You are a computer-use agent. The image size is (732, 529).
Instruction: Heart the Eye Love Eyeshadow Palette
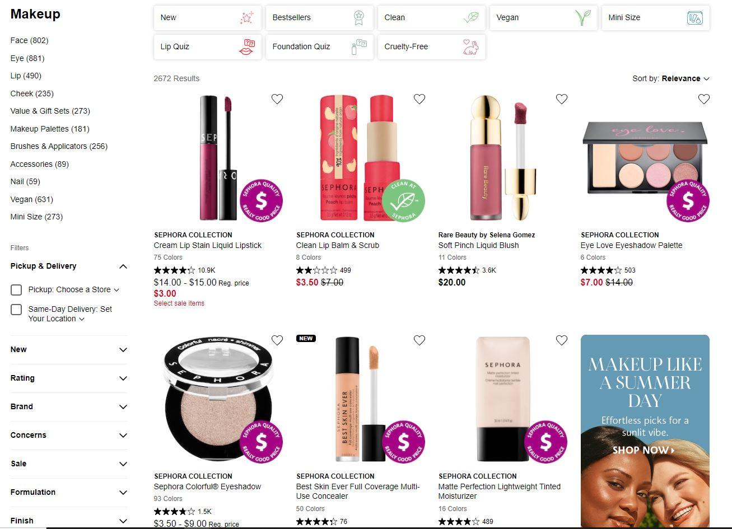click(704, 99)
